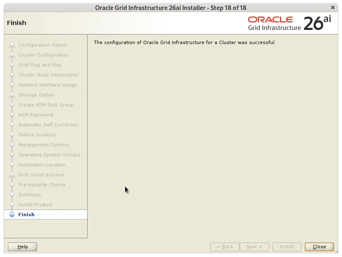This screenshot has height=257, width=342.
Task: Select Summary step in sidebar
Action: pos(30,195)
